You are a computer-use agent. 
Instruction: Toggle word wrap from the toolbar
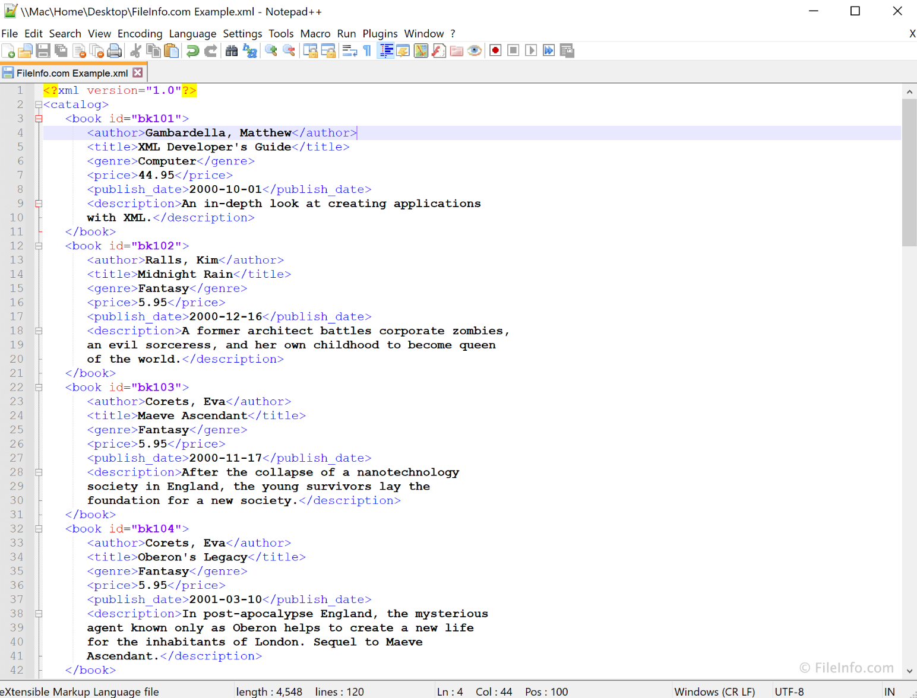point(347,50)
